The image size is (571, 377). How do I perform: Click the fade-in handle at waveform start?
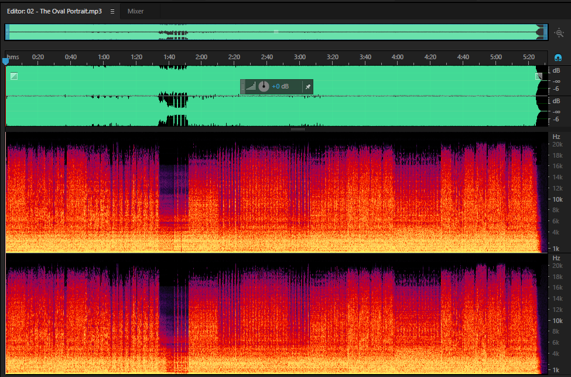point(14,76)
